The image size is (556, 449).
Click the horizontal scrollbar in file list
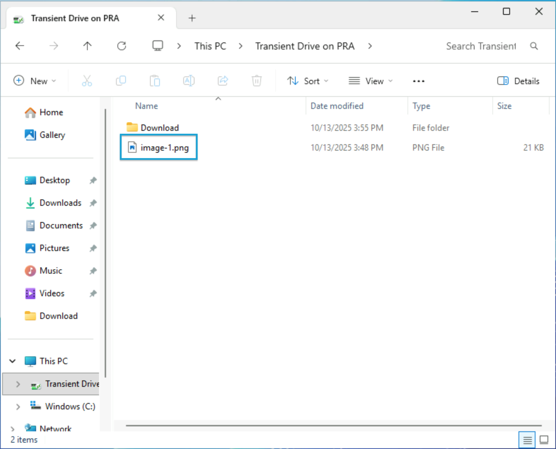pos(333,425)
